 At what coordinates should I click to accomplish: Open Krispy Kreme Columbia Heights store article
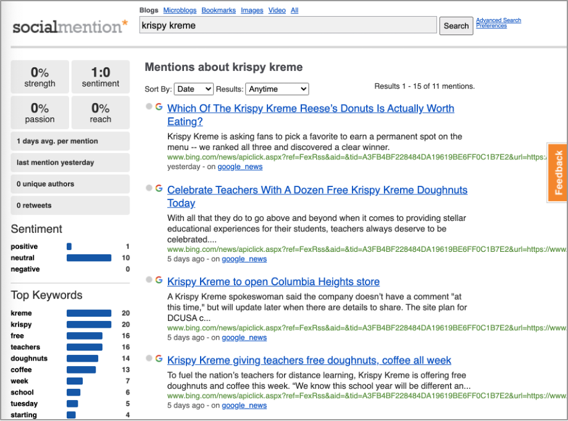coord(274,281)
